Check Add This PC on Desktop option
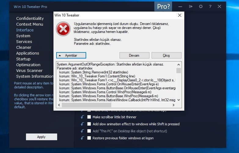239x153 pixels. coord(89,131)
